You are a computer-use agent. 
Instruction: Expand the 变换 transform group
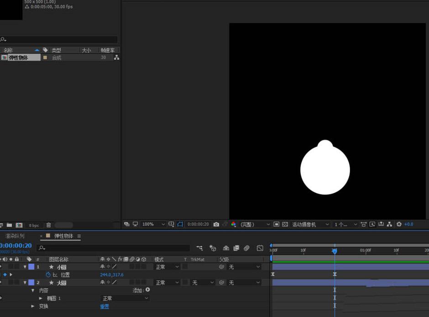33,307
